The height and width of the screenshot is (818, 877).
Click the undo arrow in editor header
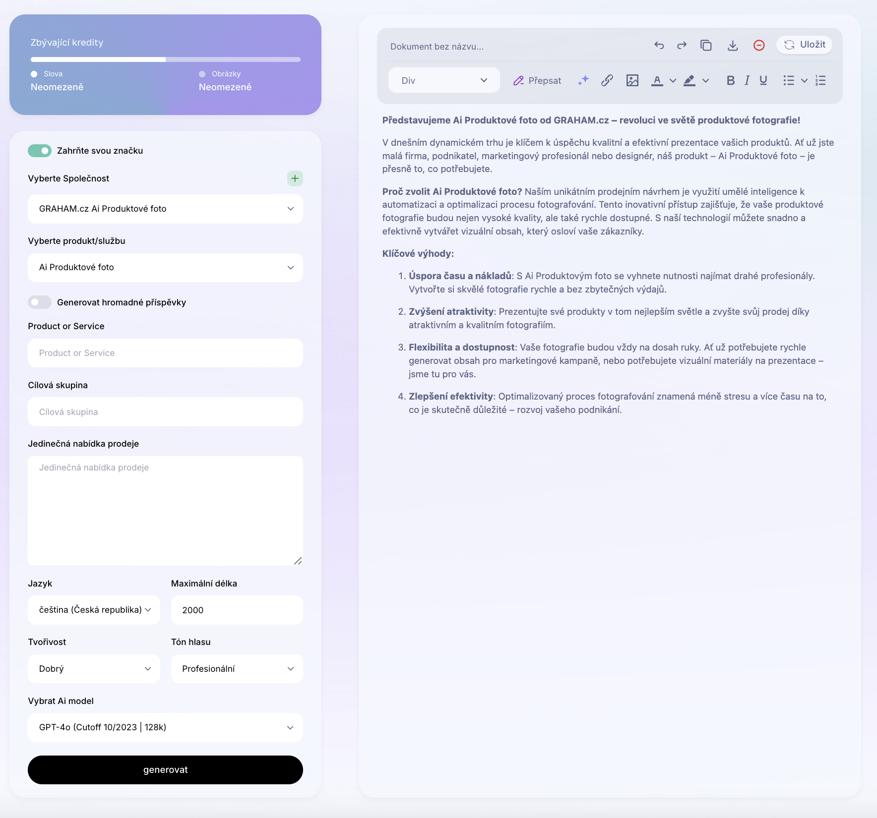coord(659,46)
